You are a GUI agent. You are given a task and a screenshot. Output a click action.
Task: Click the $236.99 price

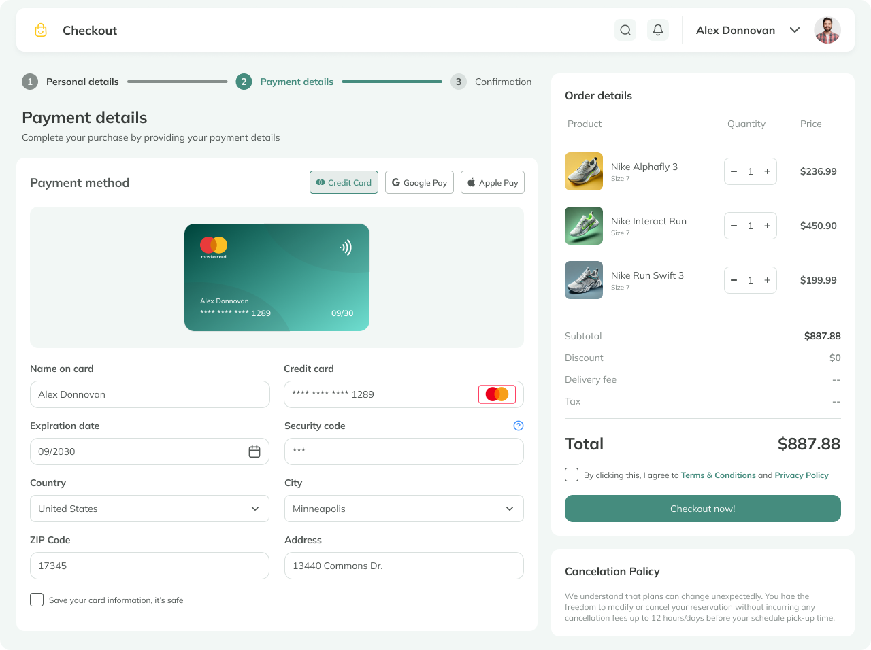819,171
